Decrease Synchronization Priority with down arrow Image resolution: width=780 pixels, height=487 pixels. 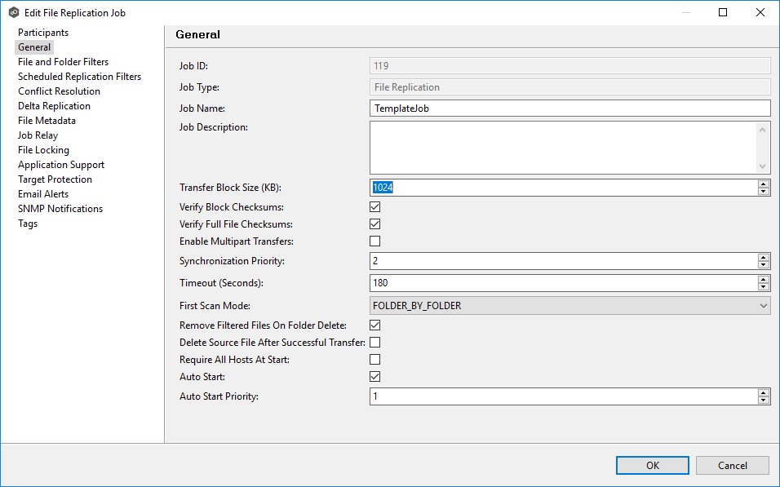pos(764,265)
